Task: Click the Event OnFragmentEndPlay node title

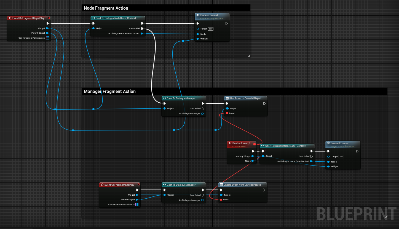Action: (119, 185)
